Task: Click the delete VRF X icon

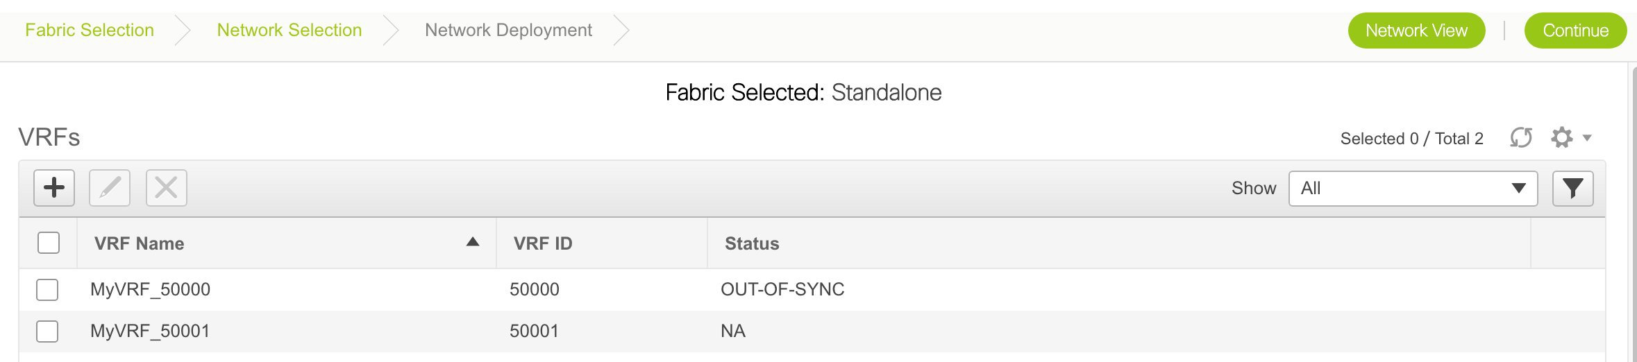Action: pos(166,188)
